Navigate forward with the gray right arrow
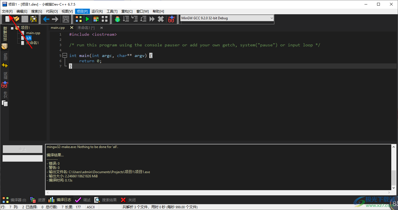 click(55, 19)
